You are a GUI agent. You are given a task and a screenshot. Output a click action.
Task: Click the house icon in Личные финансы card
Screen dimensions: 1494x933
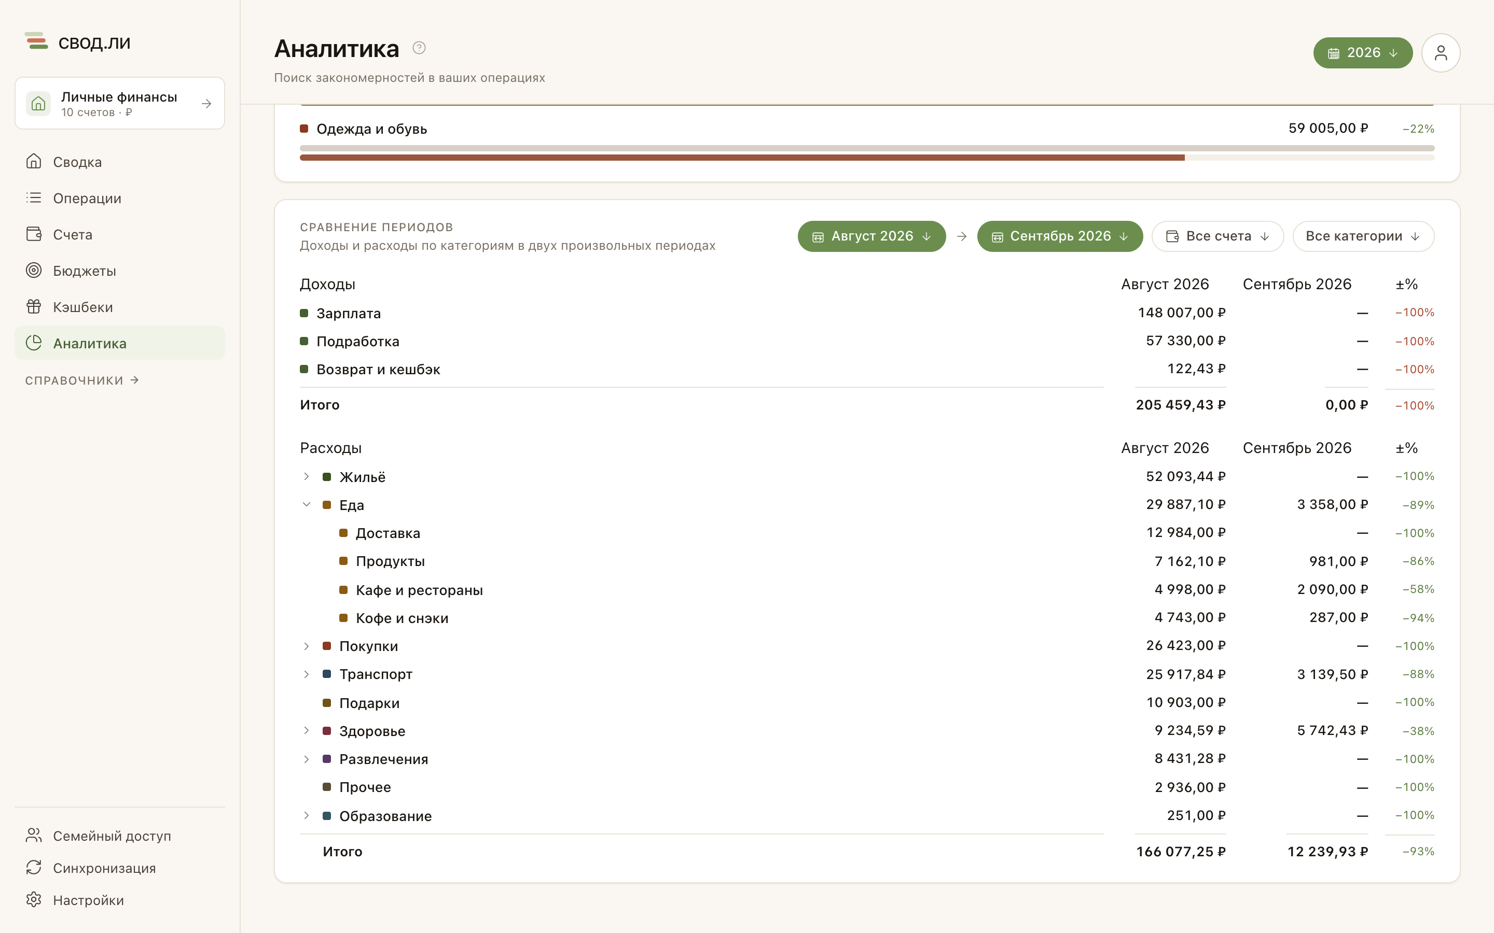[38, 103]
